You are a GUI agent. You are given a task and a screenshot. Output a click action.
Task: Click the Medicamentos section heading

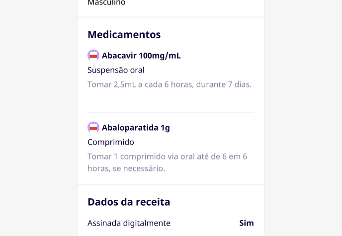point(124,35)
